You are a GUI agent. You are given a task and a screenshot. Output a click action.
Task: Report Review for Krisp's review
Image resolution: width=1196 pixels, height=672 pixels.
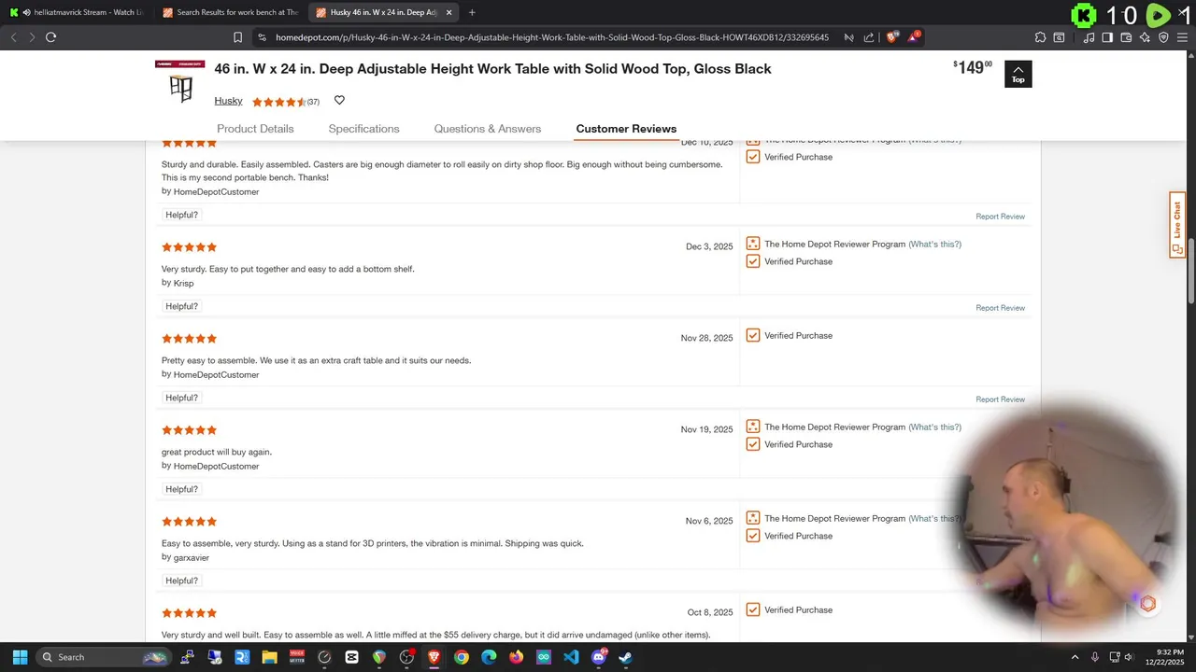pos(1000,308)
